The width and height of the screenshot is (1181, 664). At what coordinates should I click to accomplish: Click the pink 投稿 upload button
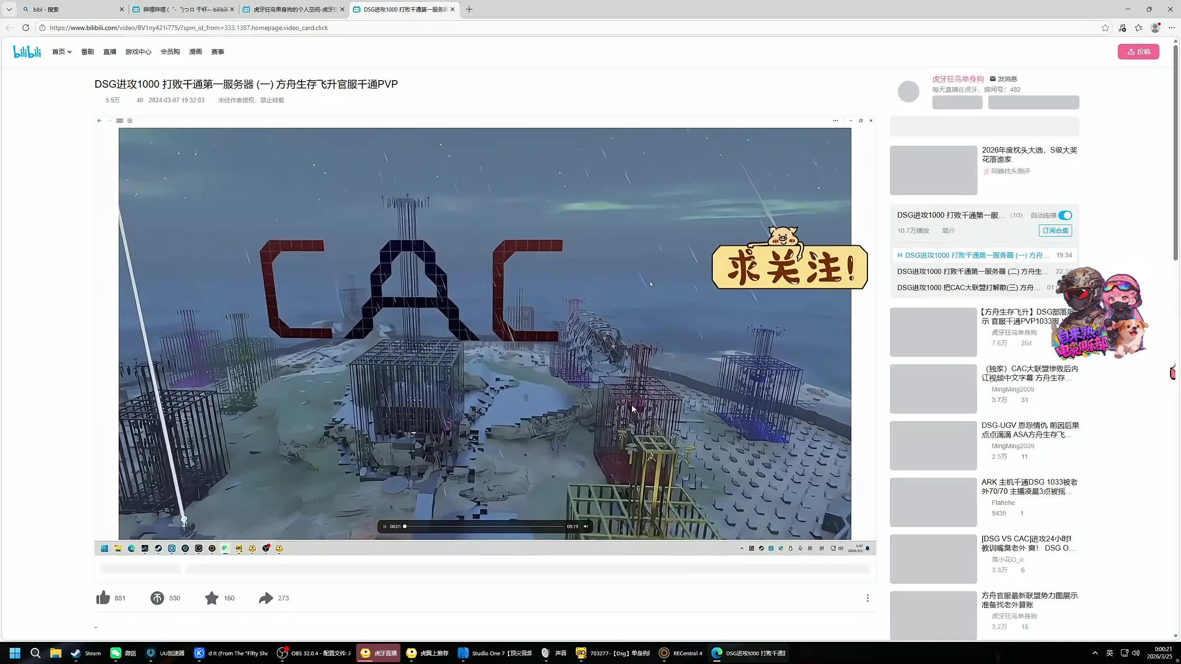click(1138, 52)
